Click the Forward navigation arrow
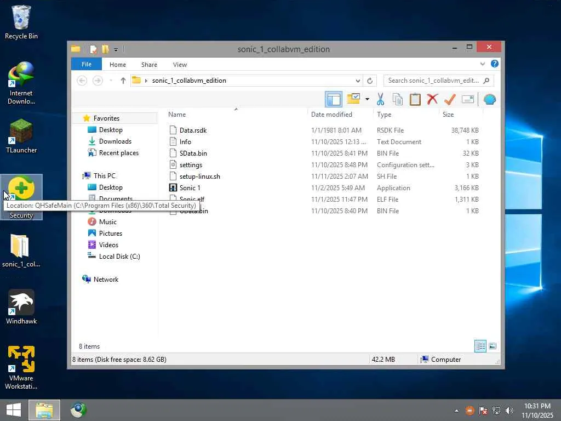 point(98,81)
